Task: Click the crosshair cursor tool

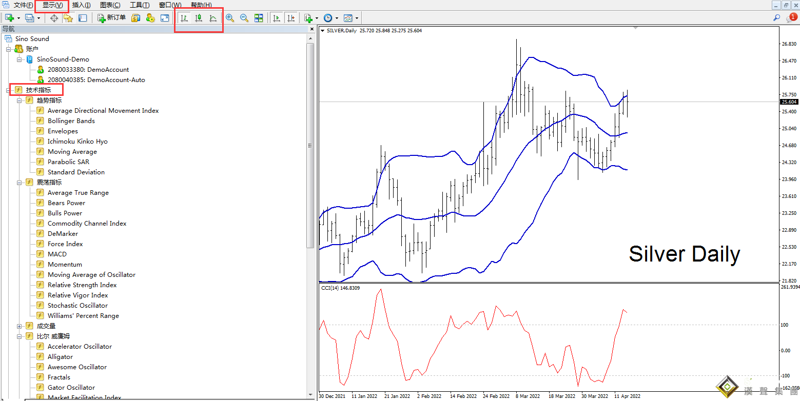Action: point(54,18)
